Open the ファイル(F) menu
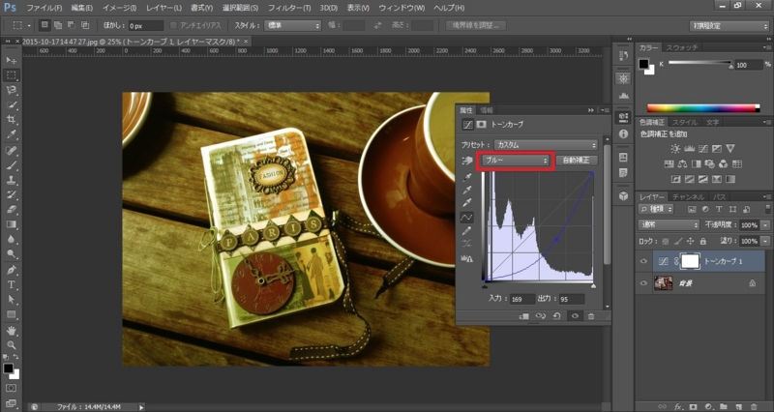774x412 pixels. coord(44,8)
